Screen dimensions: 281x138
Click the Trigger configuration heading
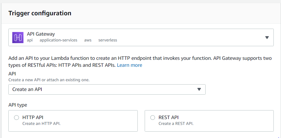point(40,13)
